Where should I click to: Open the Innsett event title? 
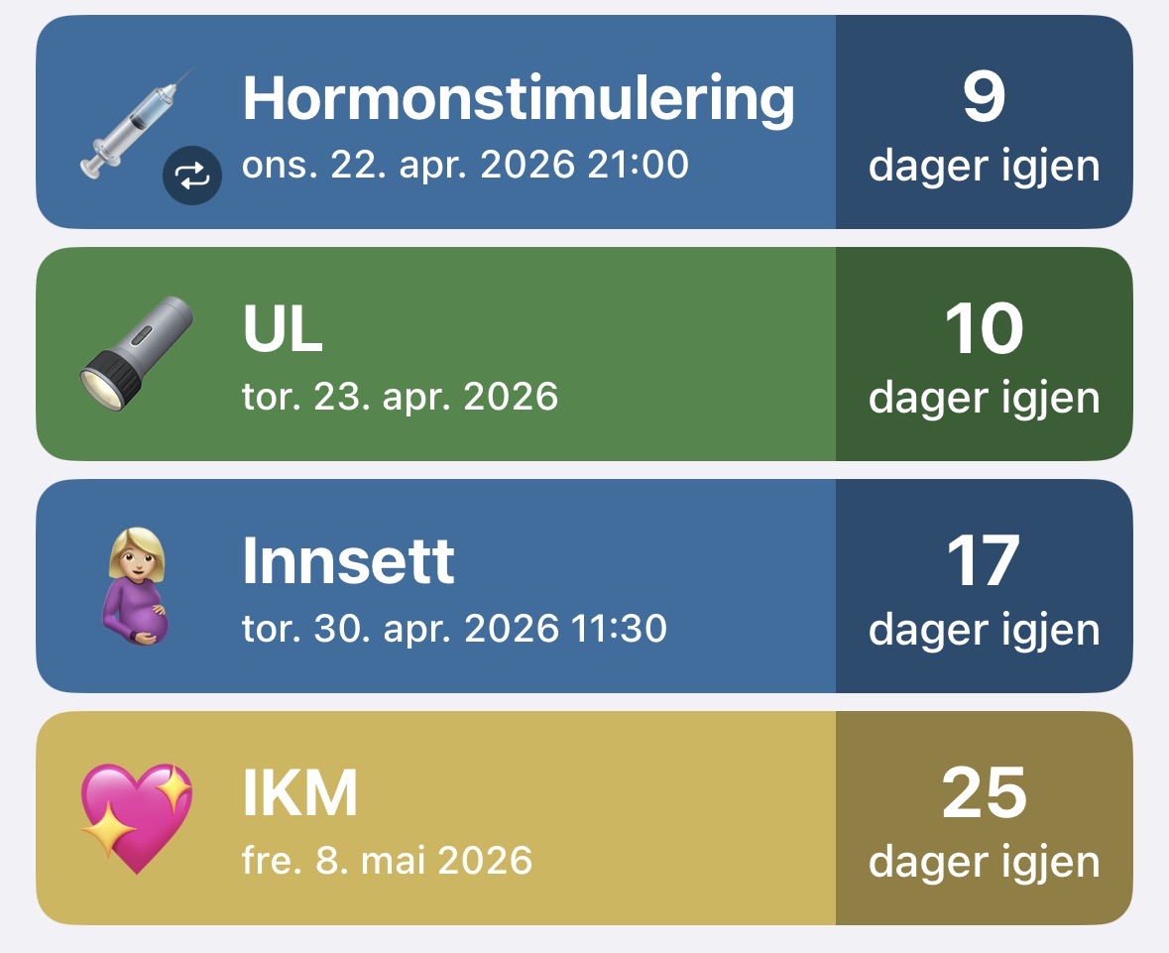348,563
